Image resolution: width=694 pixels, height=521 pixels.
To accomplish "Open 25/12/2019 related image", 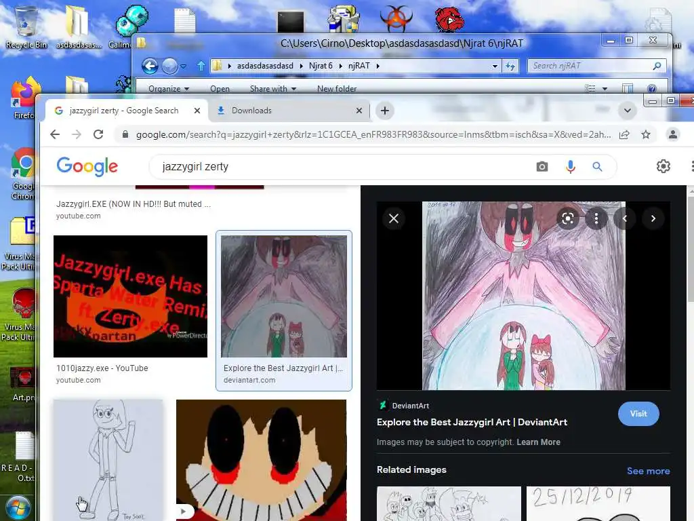I will tap(598, 503).
